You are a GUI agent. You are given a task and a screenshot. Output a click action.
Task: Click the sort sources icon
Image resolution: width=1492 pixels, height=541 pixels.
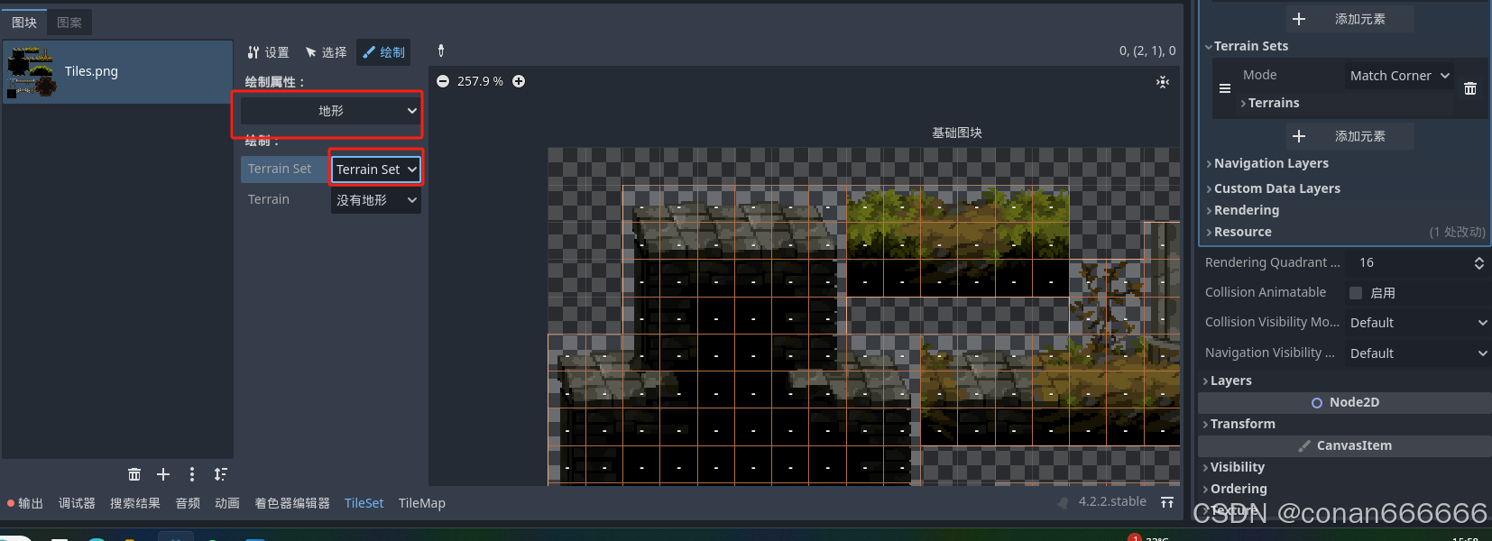coord(221,474)
